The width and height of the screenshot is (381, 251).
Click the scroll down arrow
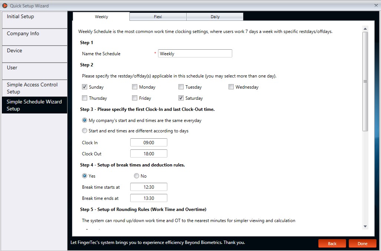click(x=365, y=226)
